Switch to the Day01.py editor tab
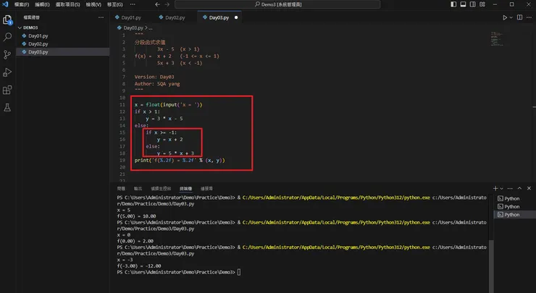The image size is (536, 293). (130, 17)
